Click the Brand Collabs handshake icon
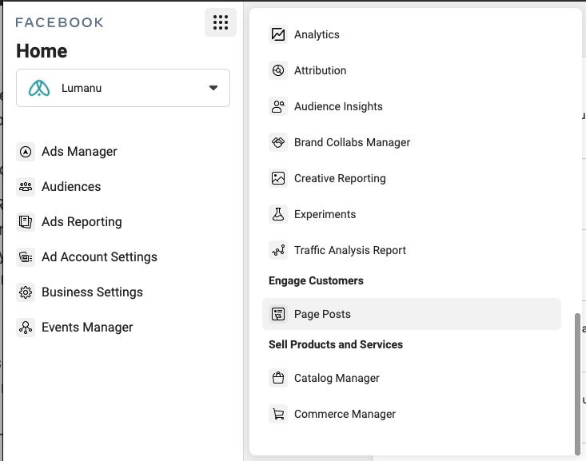 click(x=278, y=142)
